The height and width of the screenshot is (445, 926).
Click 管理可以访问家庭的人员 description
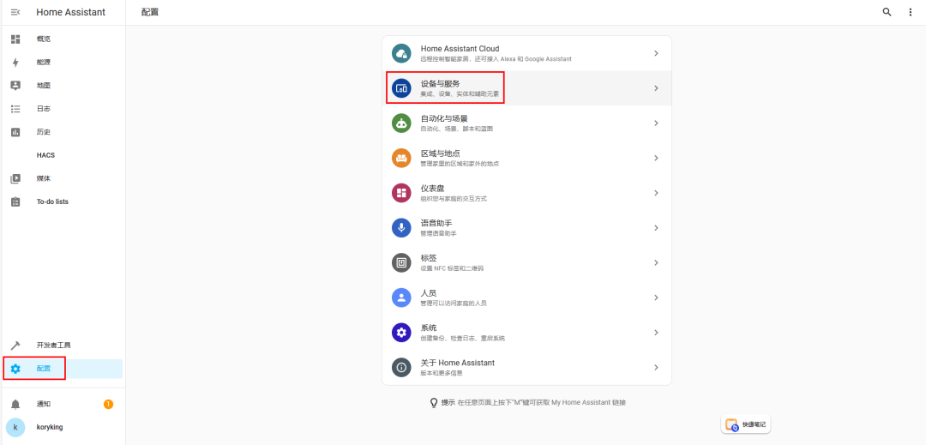454,304
